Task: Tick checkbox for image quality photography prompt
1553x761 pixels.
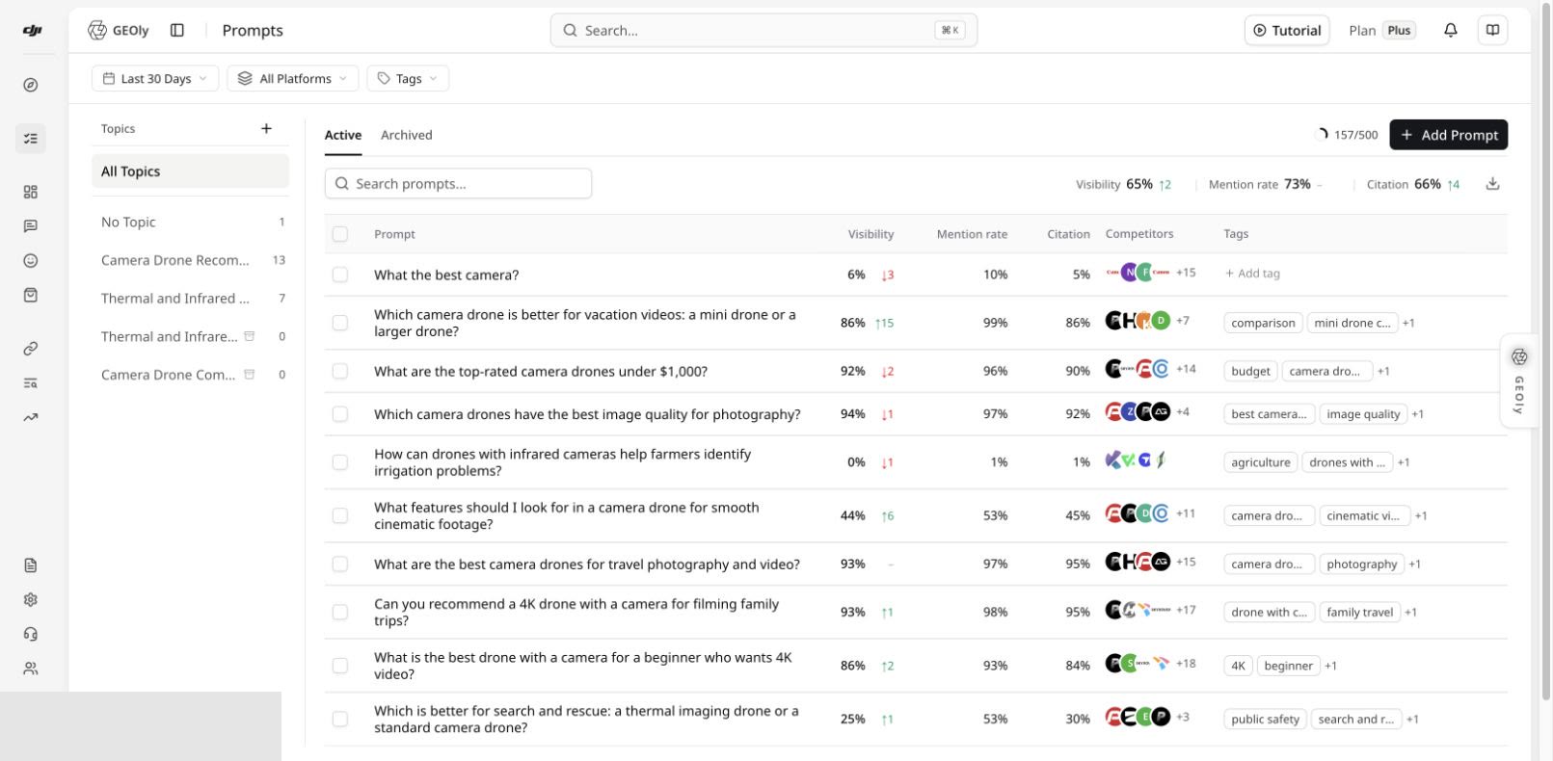Action: pos(340,414)
